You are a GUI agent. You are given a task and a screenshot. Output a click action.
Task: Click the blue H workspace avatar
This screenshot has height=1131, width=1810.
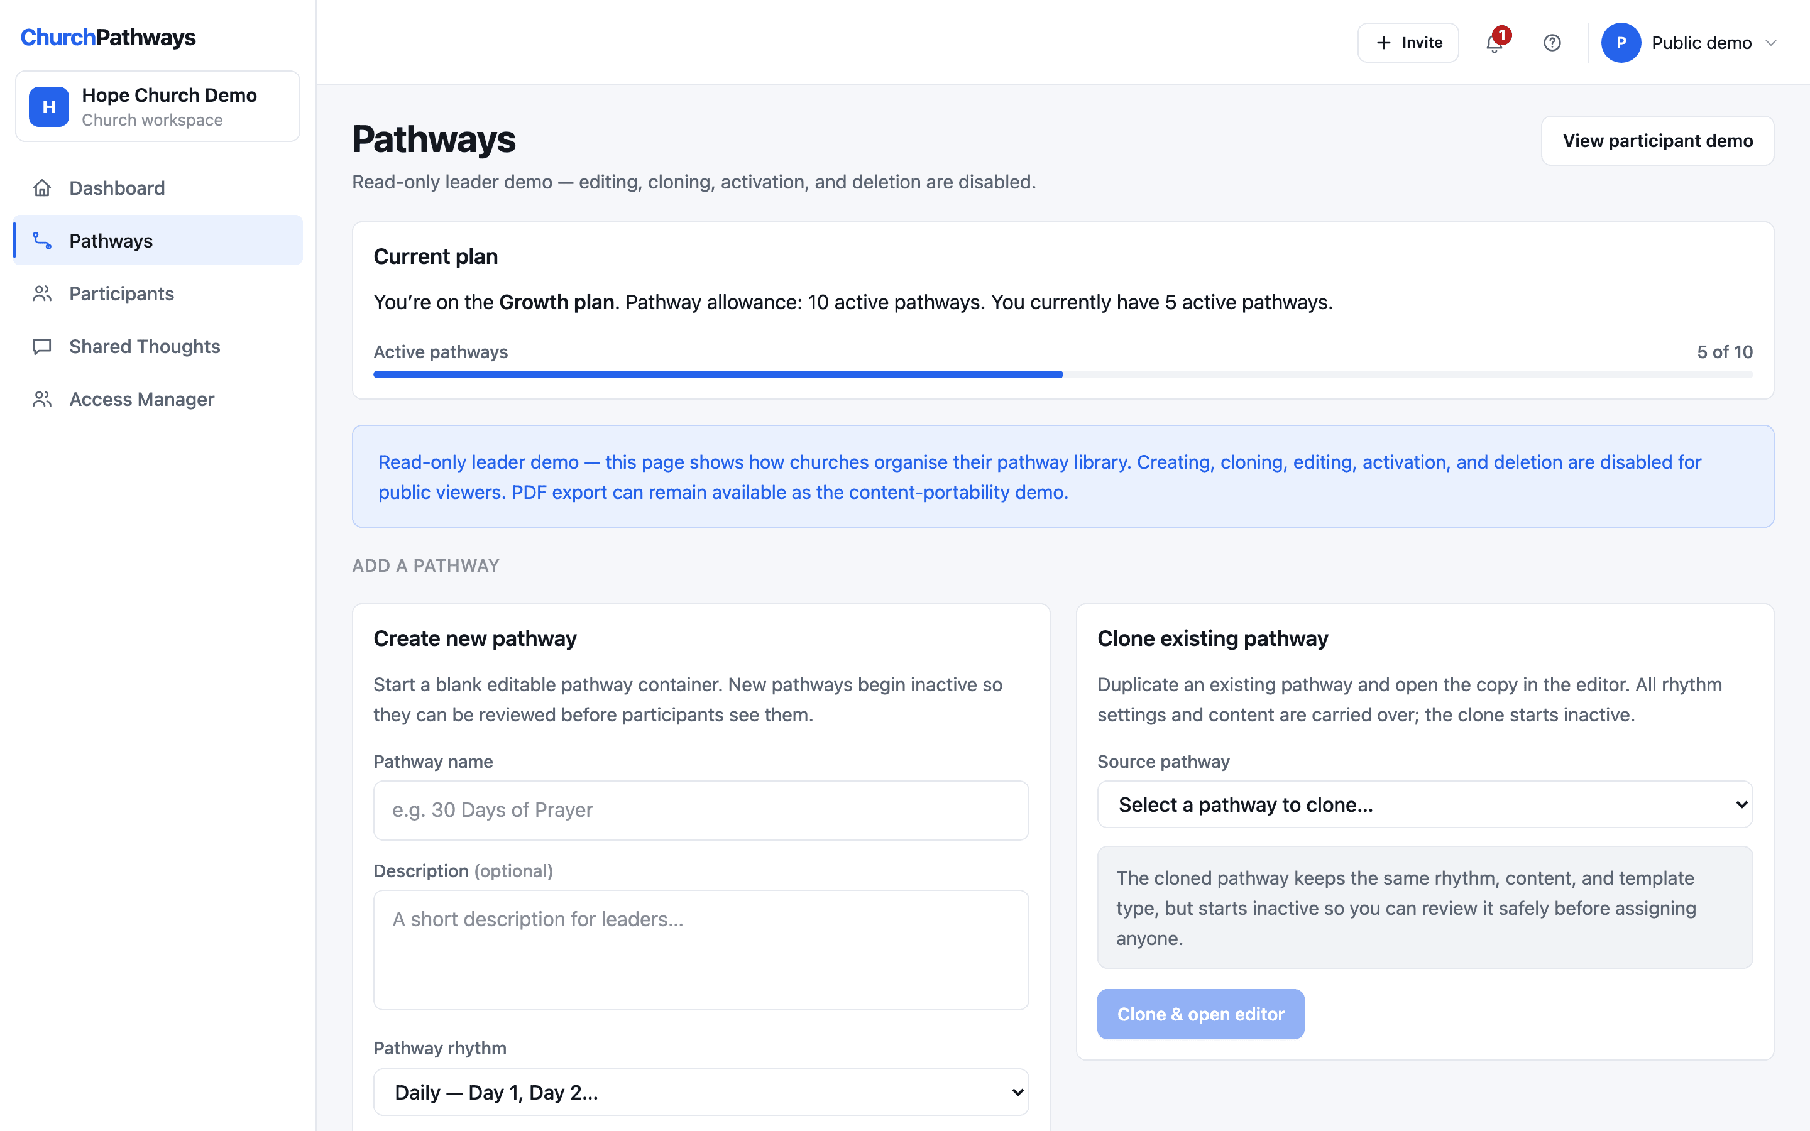pos(48,106)
